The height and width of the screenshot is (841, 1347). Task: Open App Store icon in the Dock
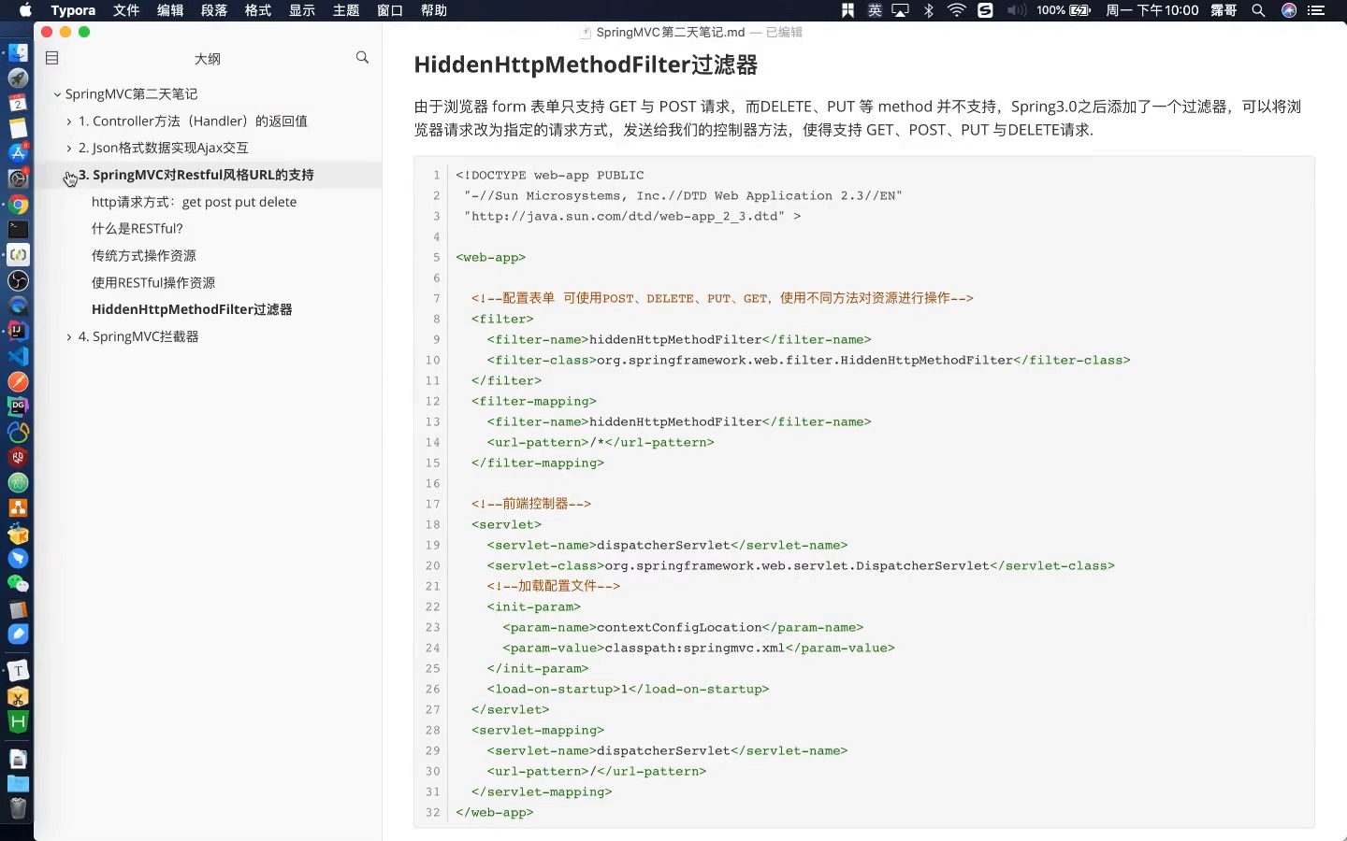18,154
